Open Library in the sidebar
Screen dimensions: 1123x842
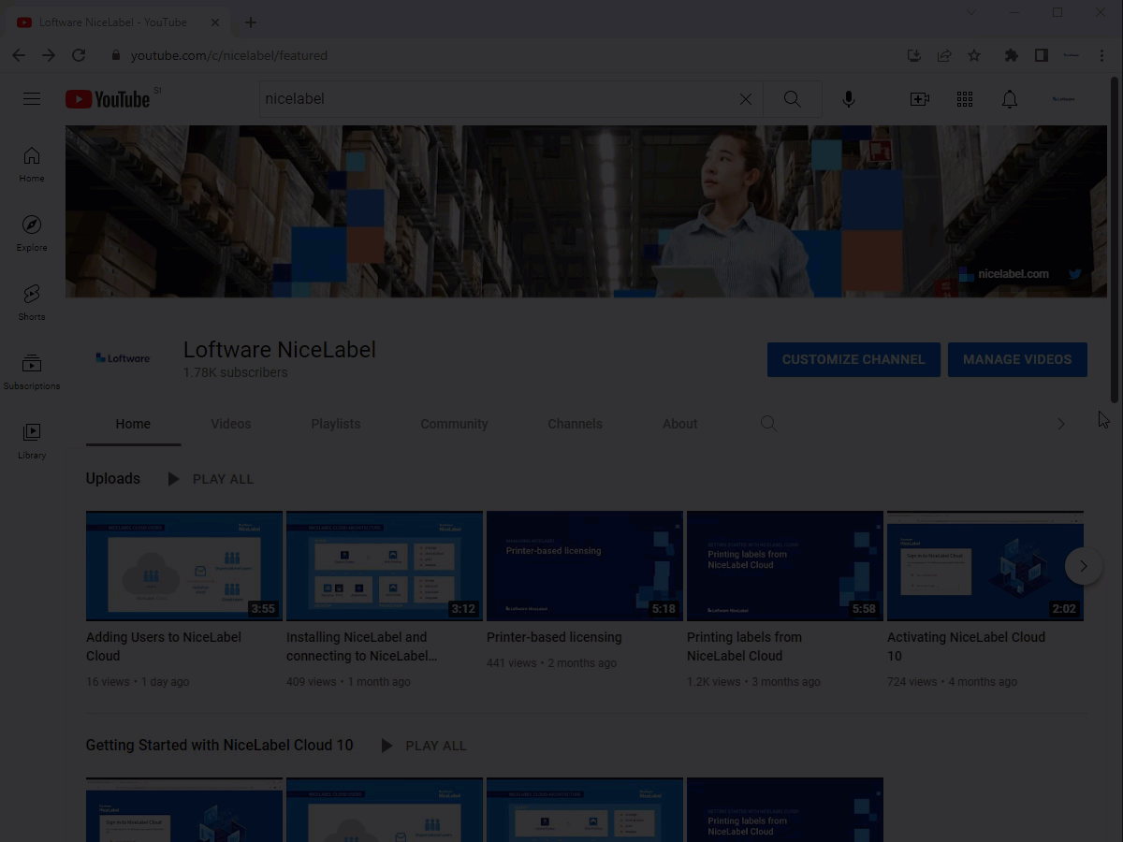coord(32,441)
